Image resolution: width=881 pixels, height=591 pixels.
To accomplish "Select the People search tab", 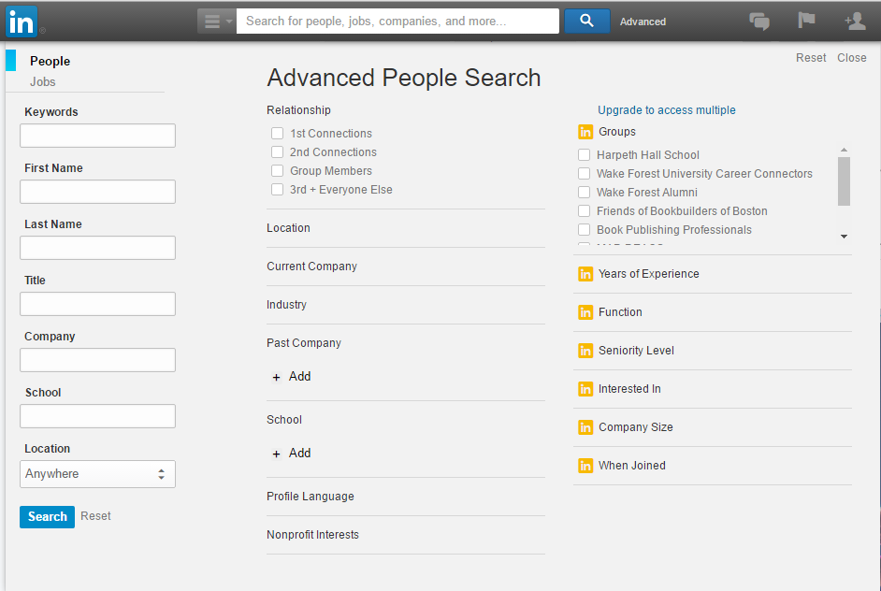I will click(x=50, y=61).
